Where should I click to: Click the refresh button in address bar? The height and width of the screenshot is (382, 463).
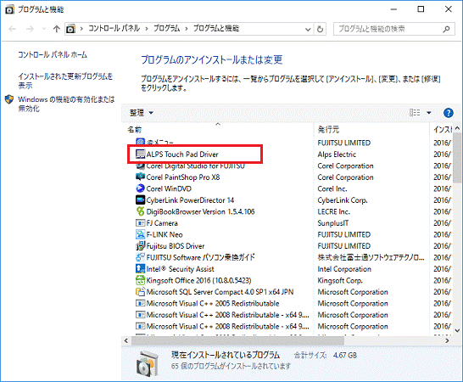tap(320, 29)
